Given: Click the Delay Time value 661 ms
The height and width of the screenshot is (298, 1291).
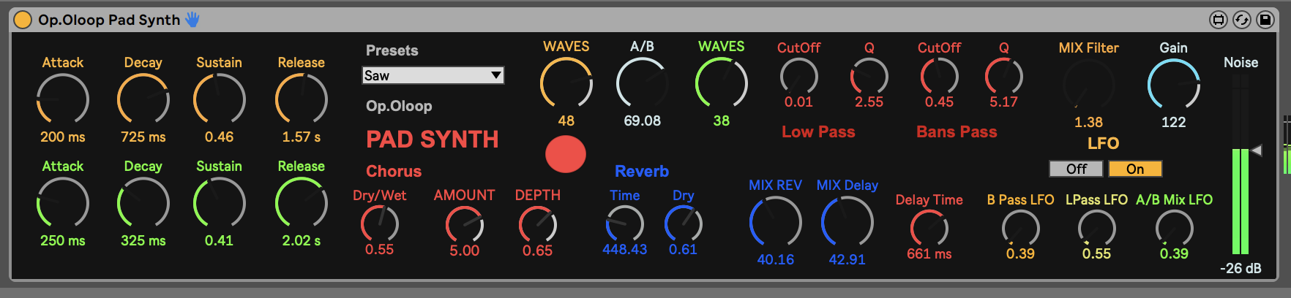Looking at the screenshot, I should pyautogui.click(x=929, y=254).
